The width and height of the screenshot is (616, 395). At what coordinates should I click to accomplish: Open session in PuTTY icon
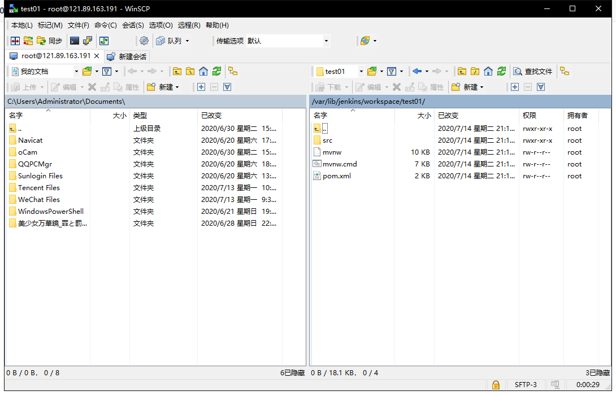coord(88,41)
